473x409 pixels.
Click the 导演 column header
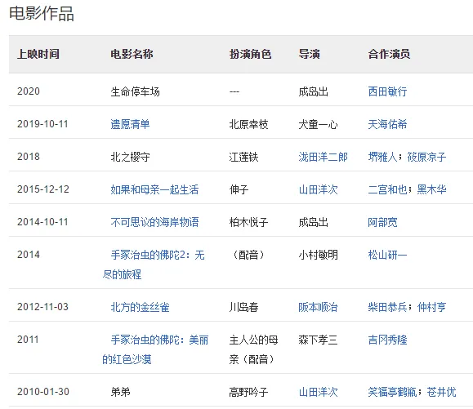point(309,54)
